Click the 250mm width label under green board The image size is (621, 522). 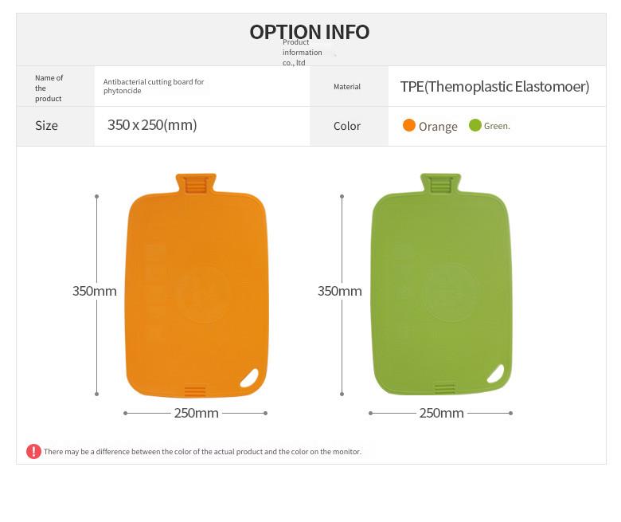pyautogui.click(x=442, y=413)
